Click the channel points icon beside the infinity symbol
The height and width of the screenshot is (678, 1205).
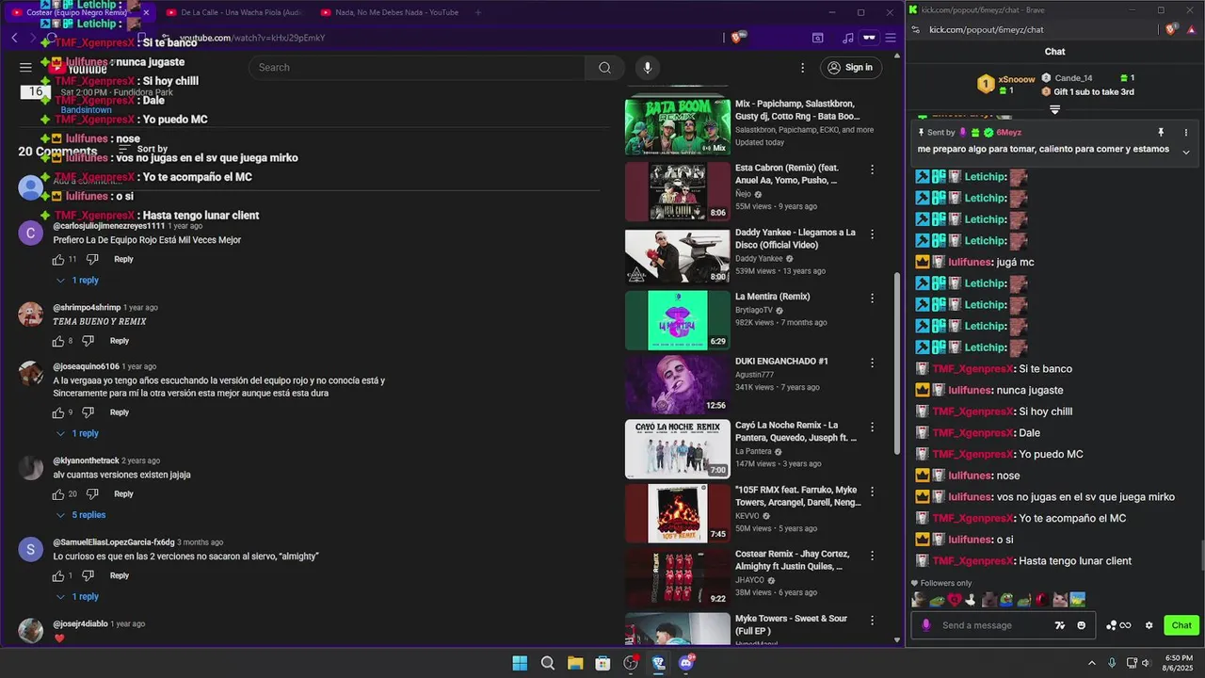[x=1111, y=625]
